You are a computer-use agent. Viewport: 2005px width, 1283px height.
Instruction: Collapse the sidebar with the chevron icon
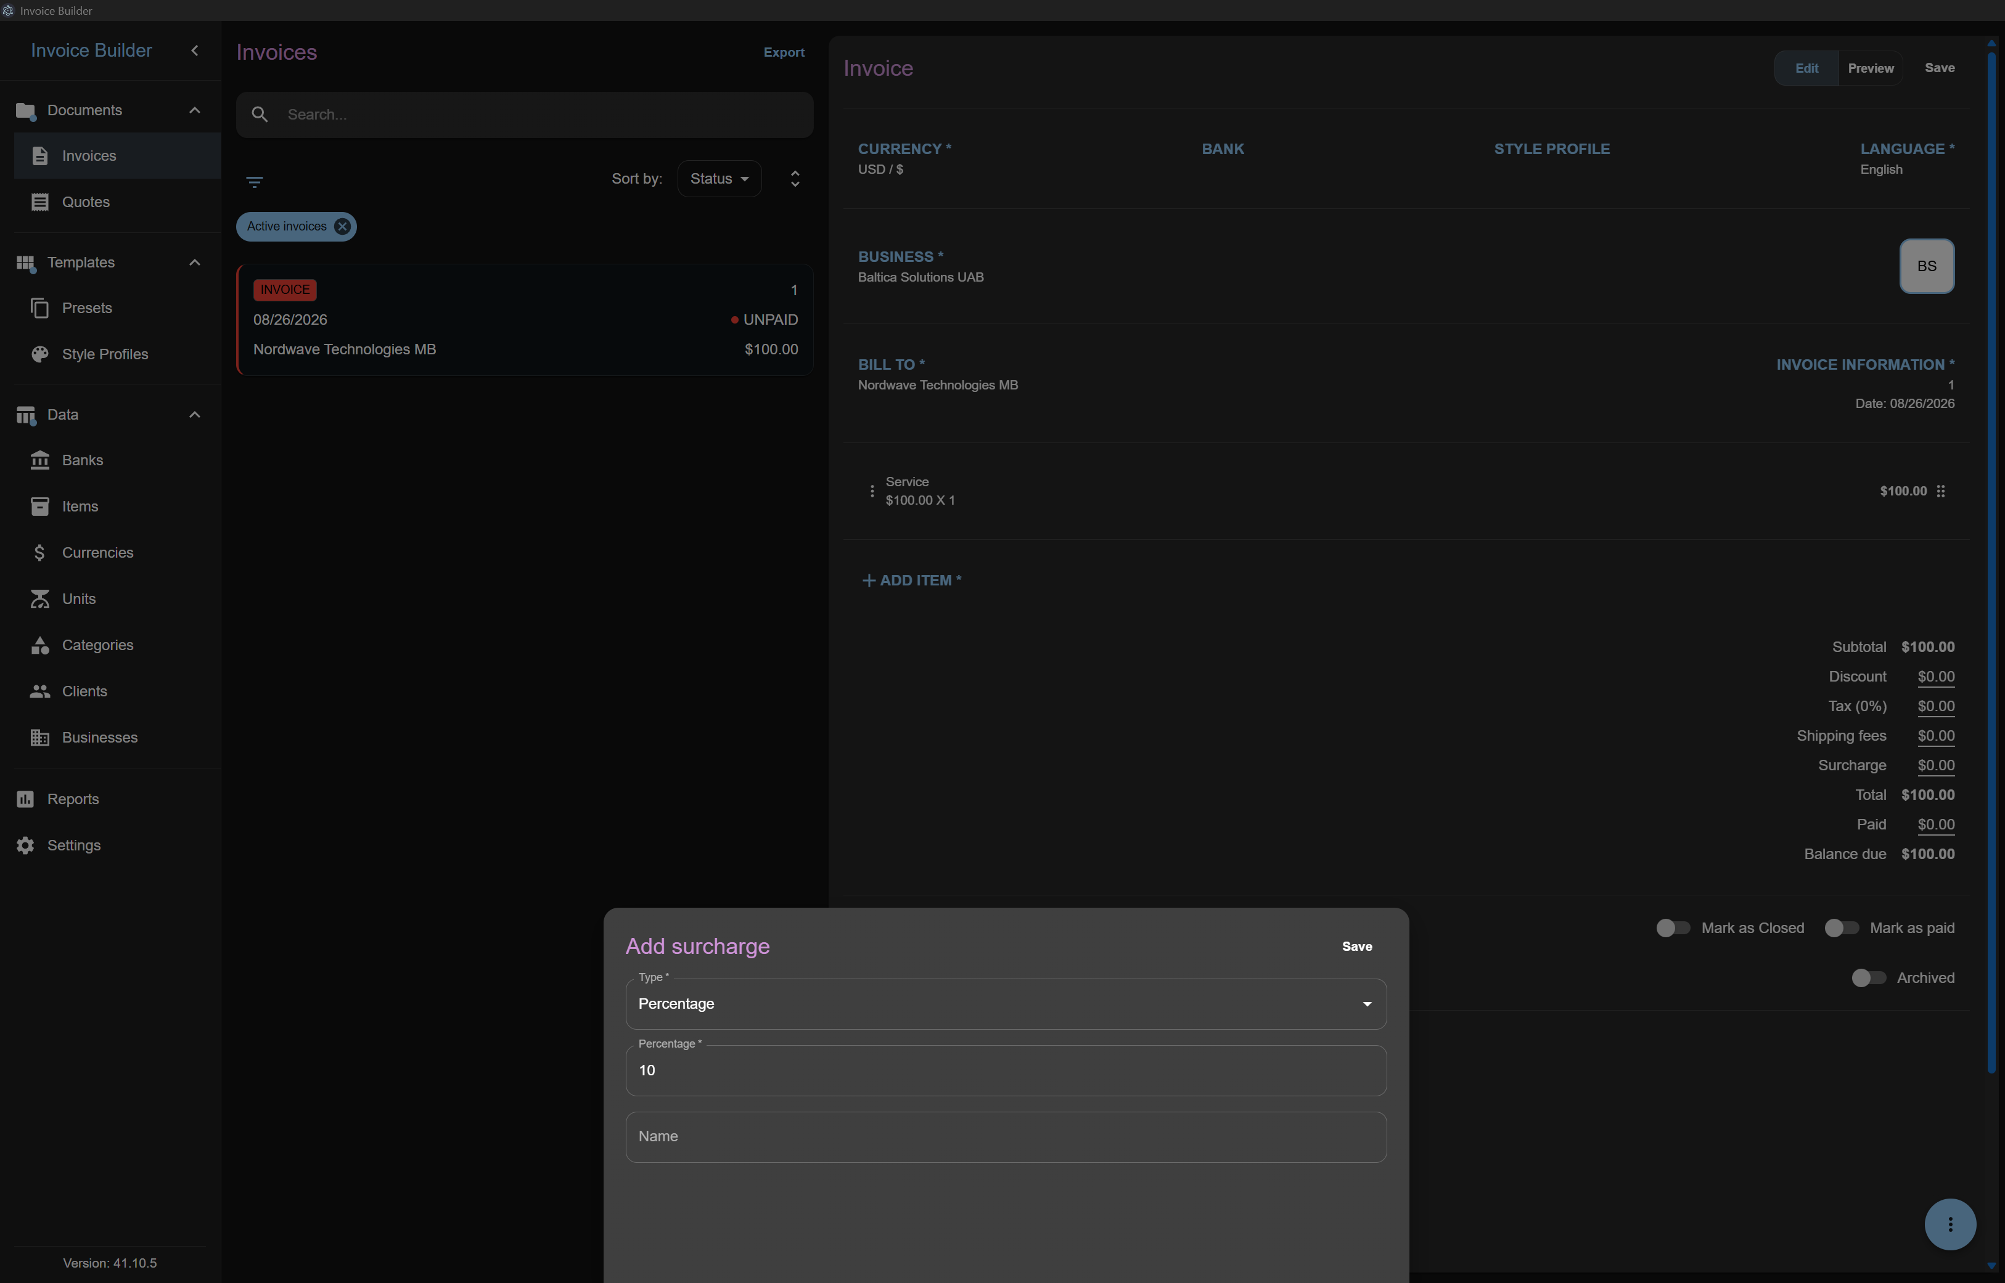(x=195, y=51)
